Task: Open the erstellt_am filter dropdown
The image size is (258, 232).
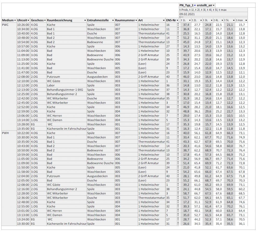Action: (x=213, y=5)
